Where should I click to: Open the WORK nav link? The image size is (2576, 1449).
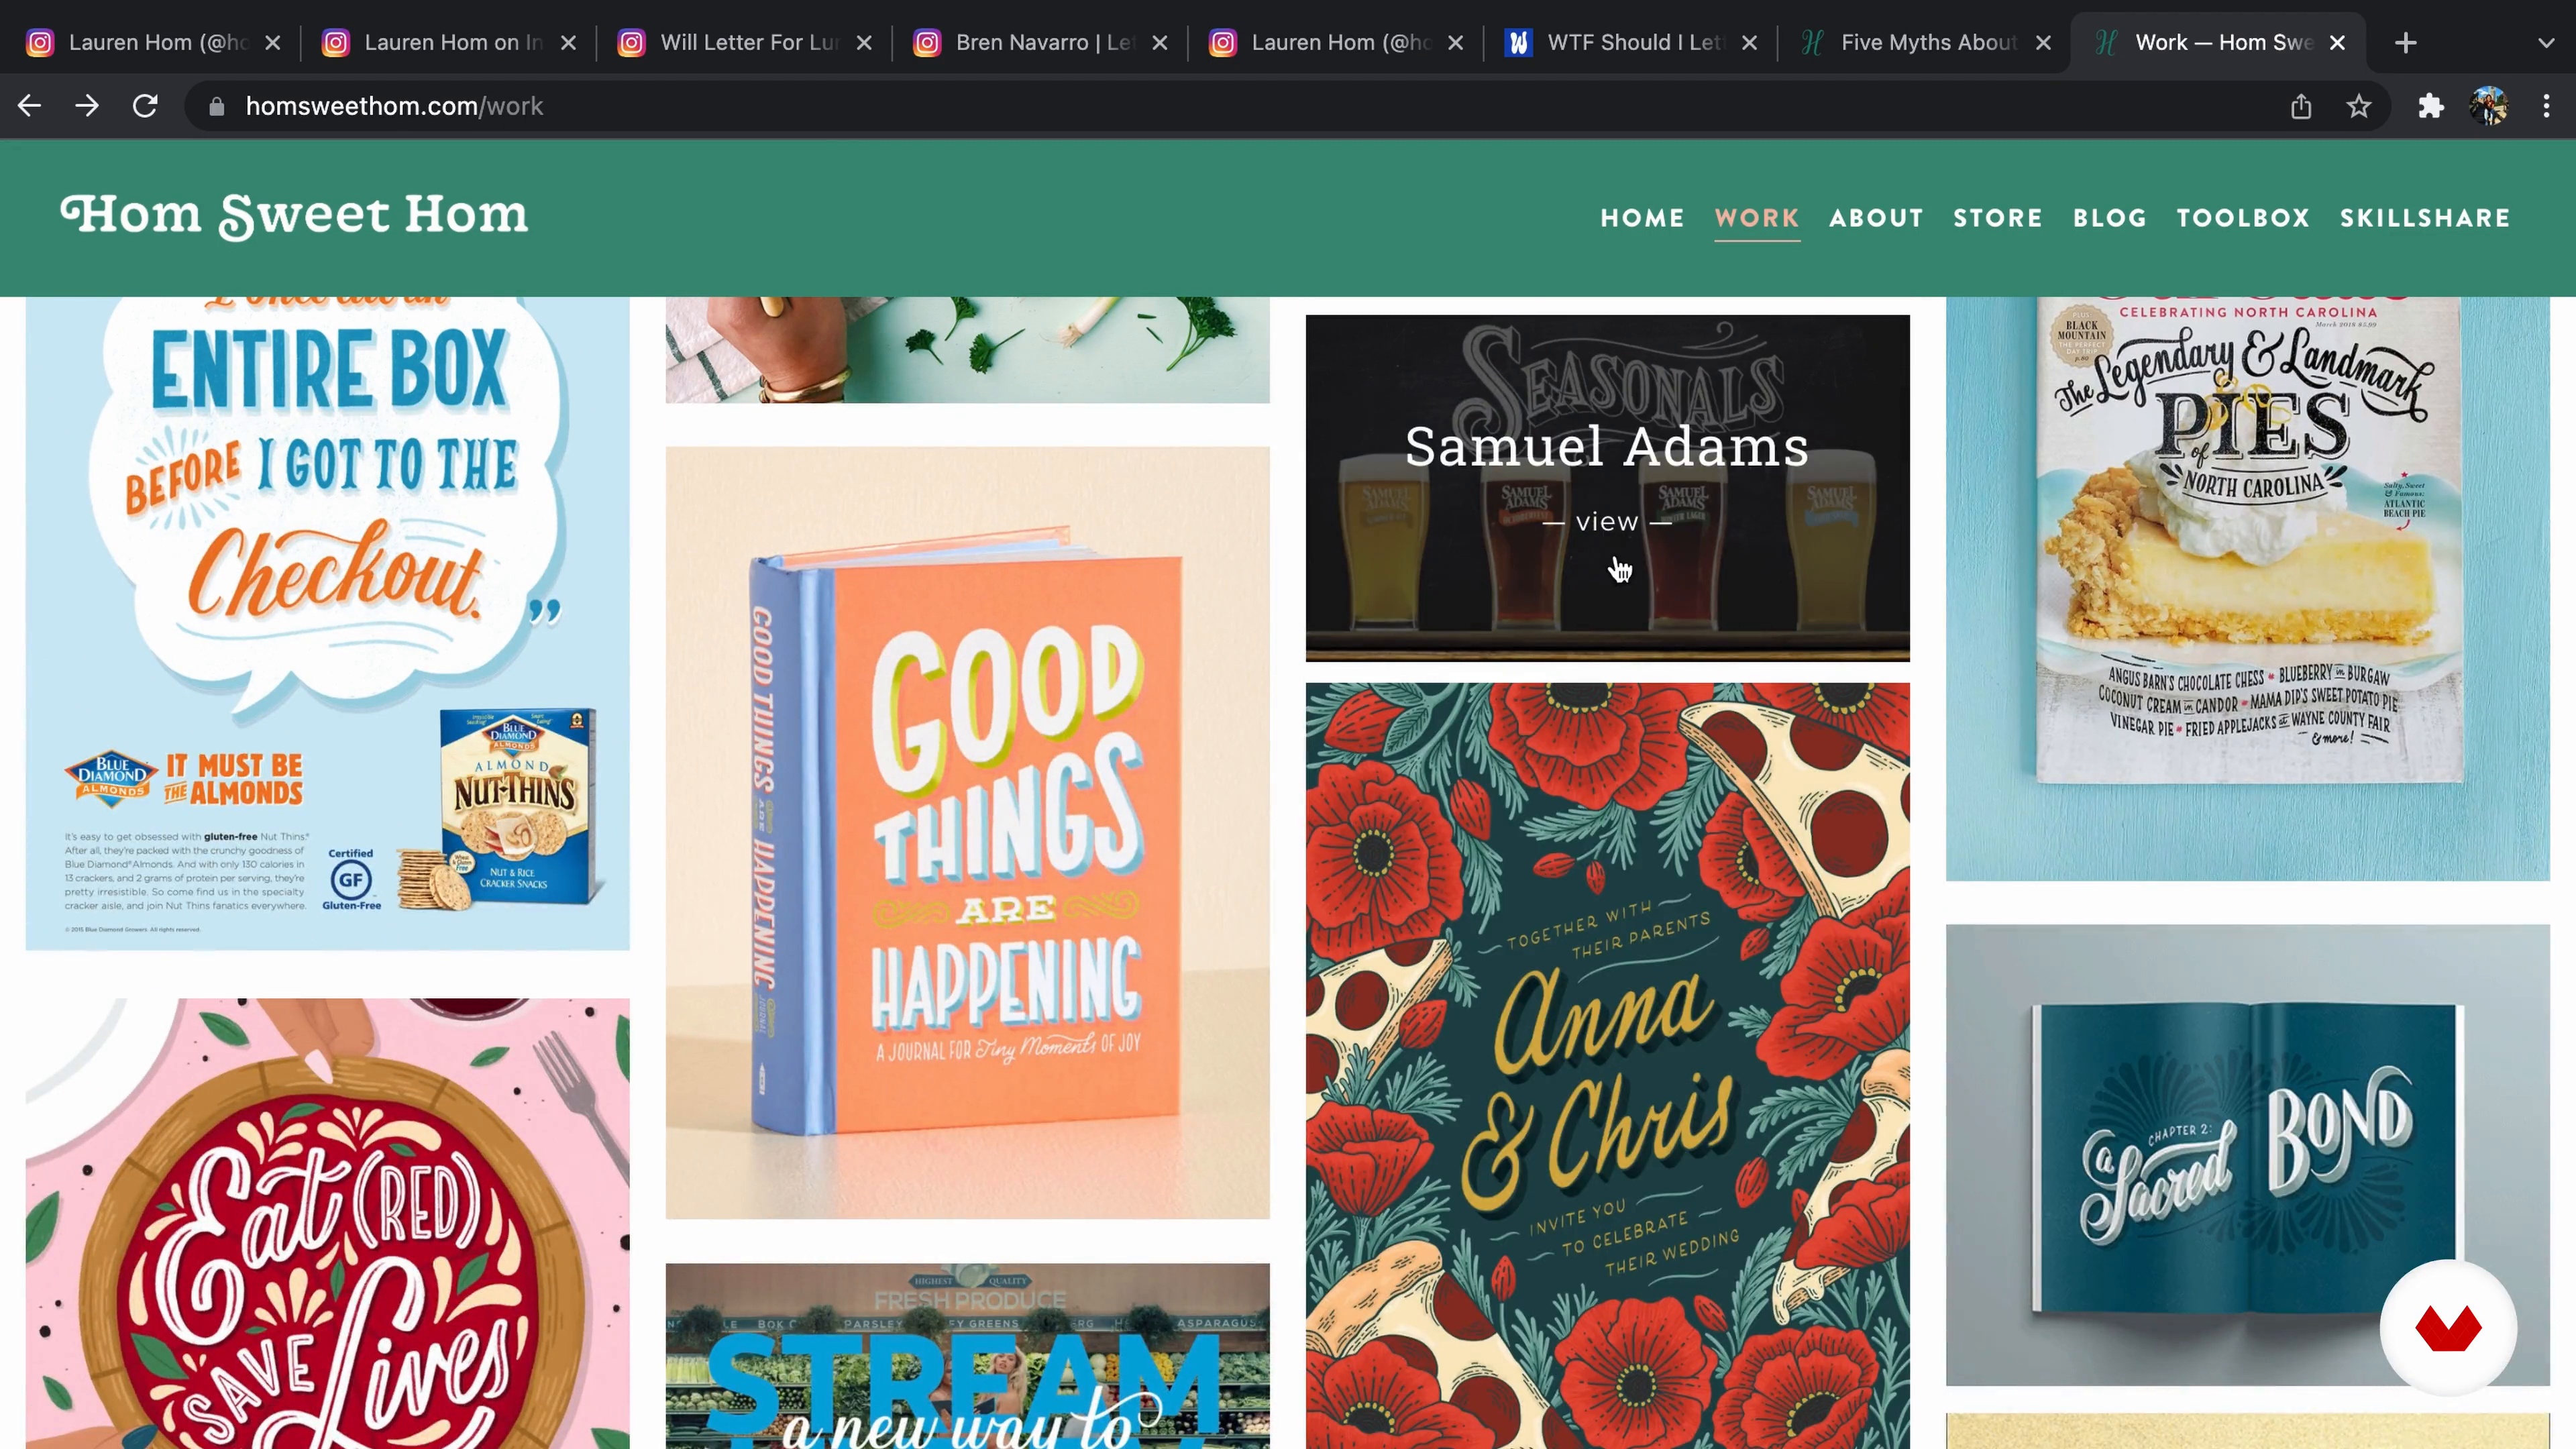coord(1757,218)
